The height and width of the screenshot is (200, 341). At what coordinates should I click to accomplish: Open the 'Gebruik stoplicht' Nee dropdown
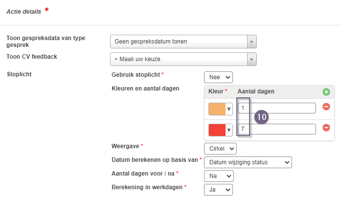pos(218,77)
